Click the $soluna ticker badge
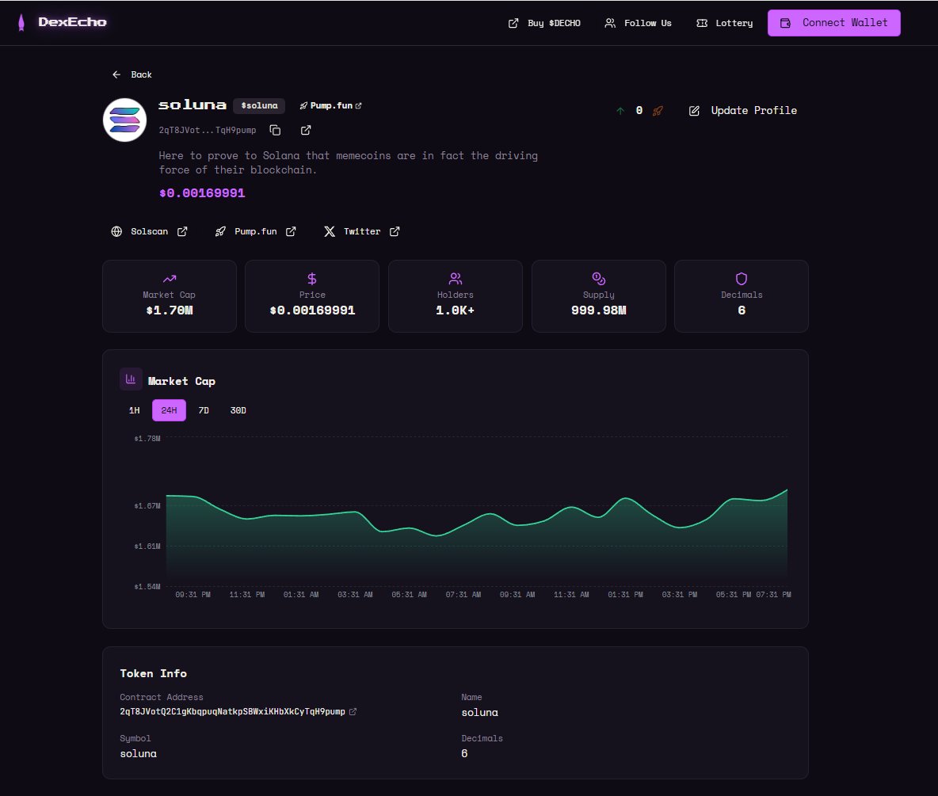The height and width of the screenshot is (796, 938). click(x=259, y=106)
